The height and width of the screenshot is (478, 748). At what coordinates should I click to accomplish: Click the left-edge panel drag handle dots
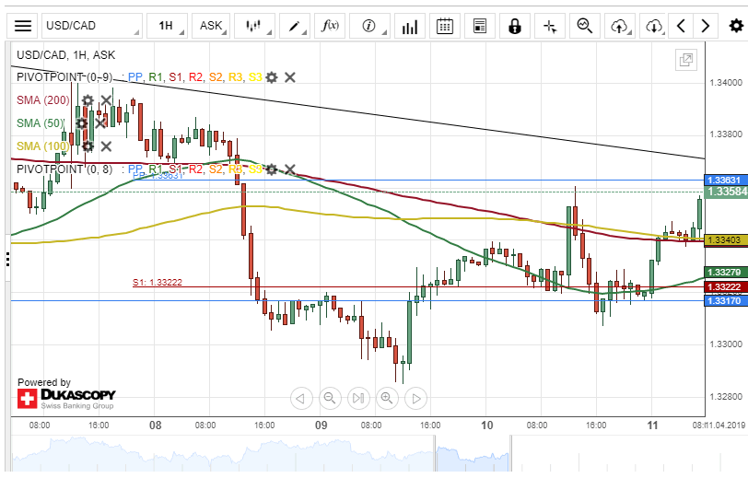(7, 259)
